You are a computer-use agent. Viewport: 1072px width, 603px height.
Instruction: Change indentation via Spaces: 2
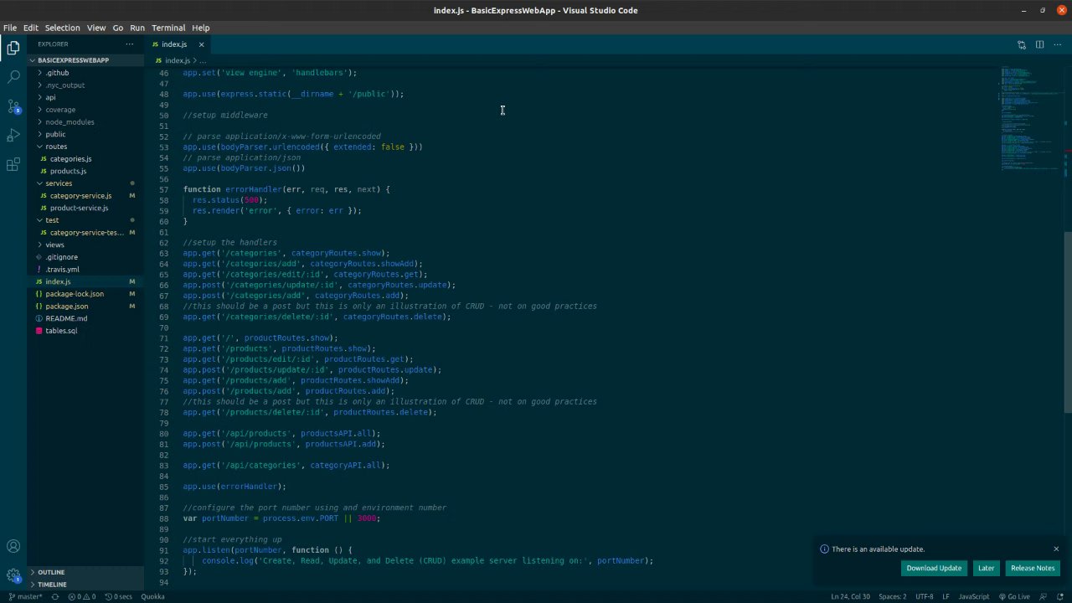893,596
